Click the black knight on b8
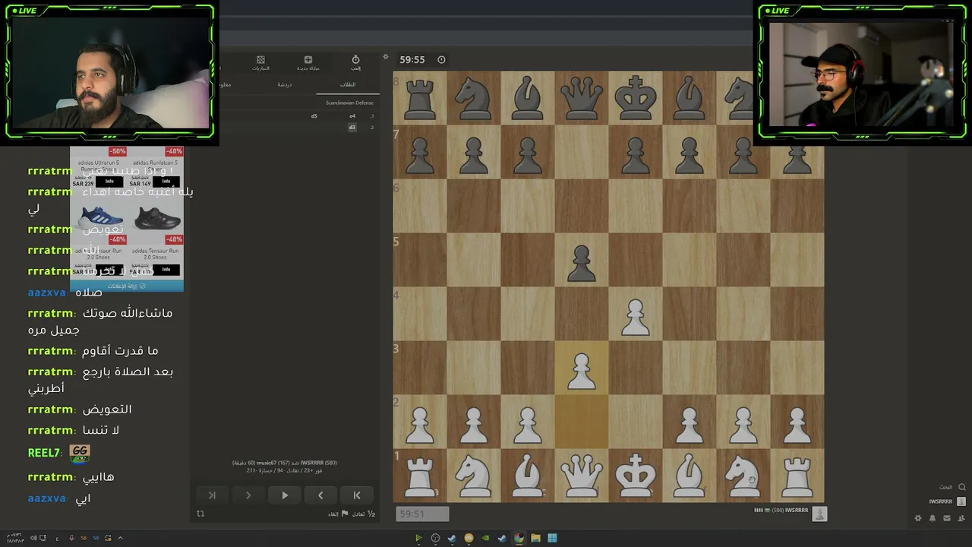 pyautogui.click(x=474, y=99)
